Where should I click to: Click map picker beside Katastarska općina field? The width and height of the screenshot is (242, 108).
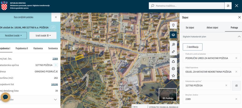pos(236,86)
